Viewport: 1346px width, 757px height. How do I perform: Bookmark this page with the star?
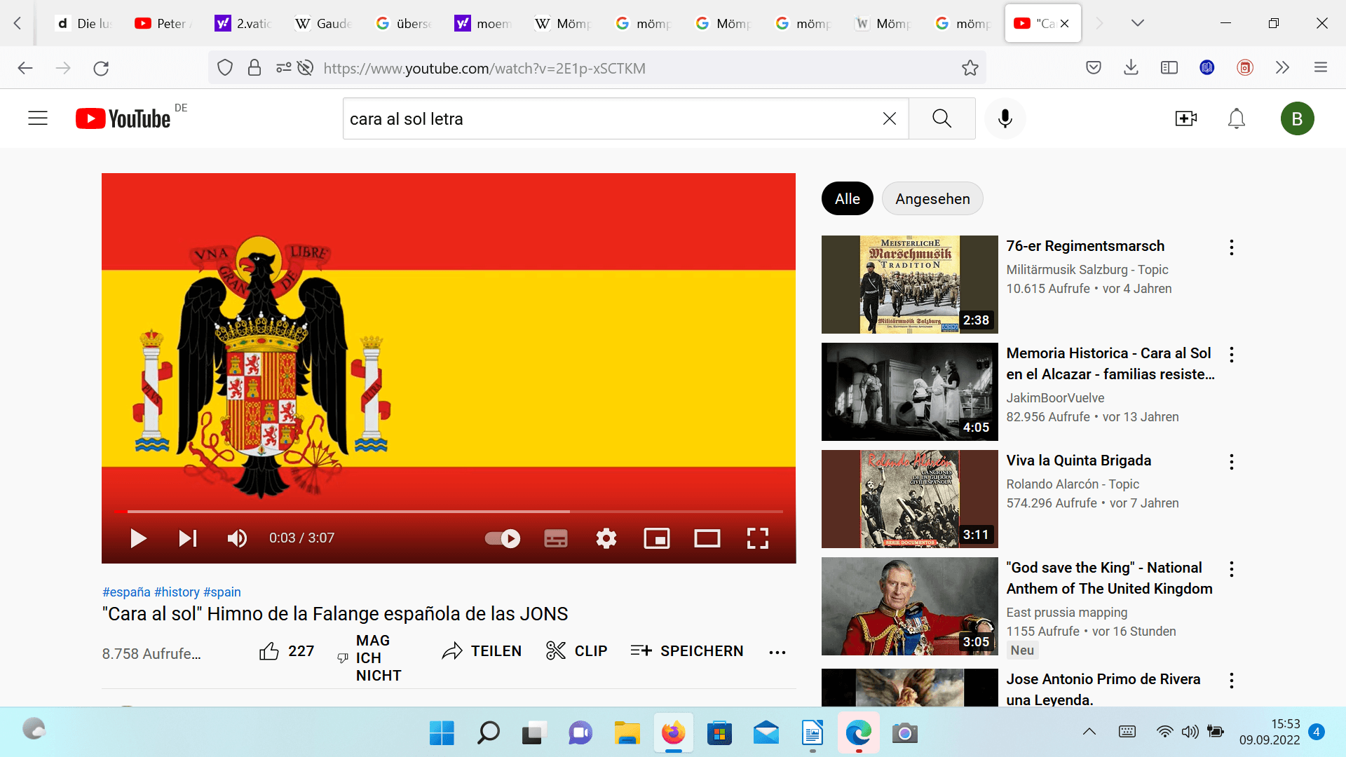(970, 68)
